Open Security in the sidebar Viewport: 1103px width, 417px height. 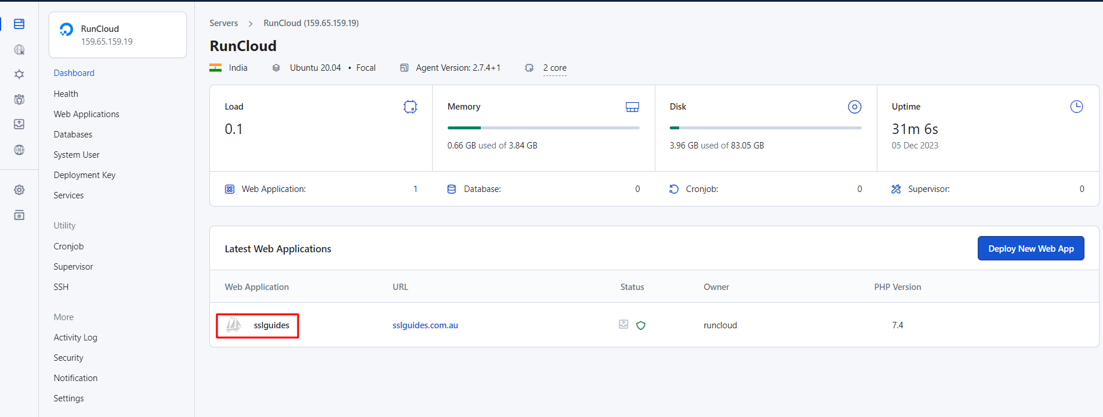click(68, 358)
